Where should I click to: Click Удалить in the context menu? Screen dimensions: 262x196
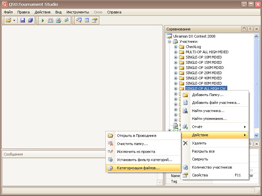tap(199, 143)
